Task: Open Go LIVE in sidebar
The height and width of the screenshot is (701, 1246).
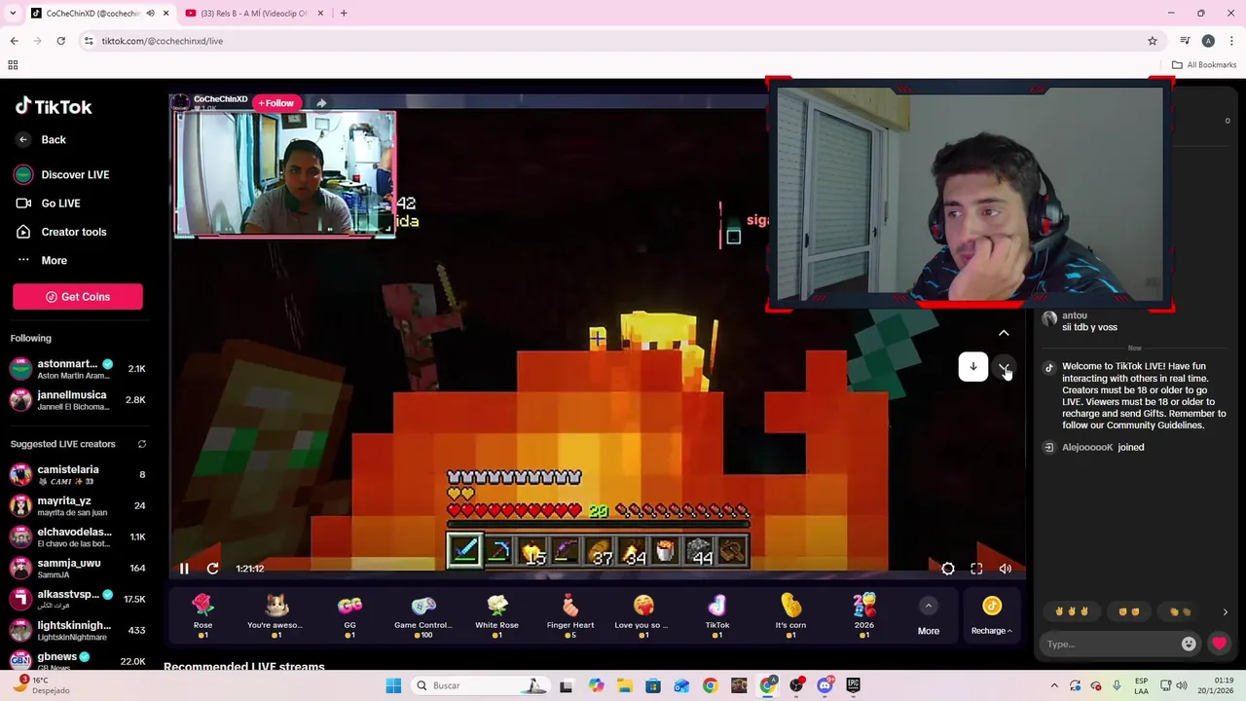Action: point(49,203)
